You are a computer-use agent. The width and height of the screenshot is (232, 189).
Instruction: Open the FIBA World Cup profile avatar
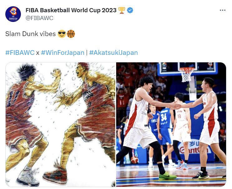pyautogui.click(x=13, y=14)
